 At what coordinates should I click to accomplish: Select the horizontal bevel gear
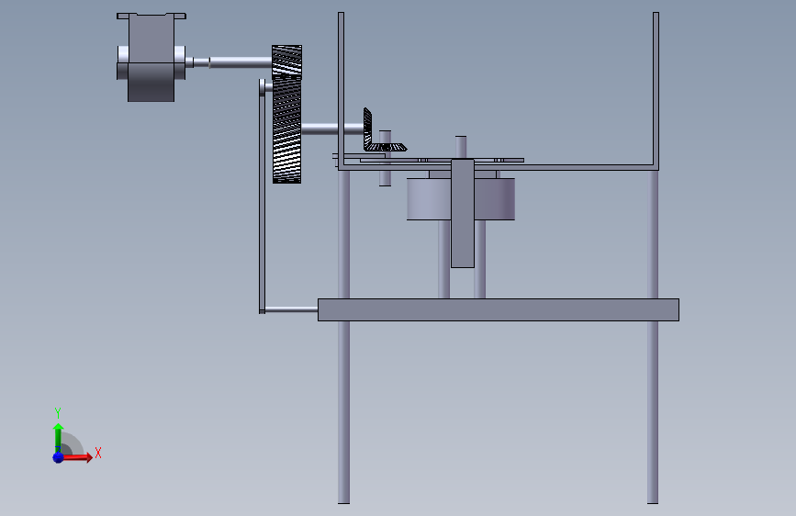tap(387, 147)
